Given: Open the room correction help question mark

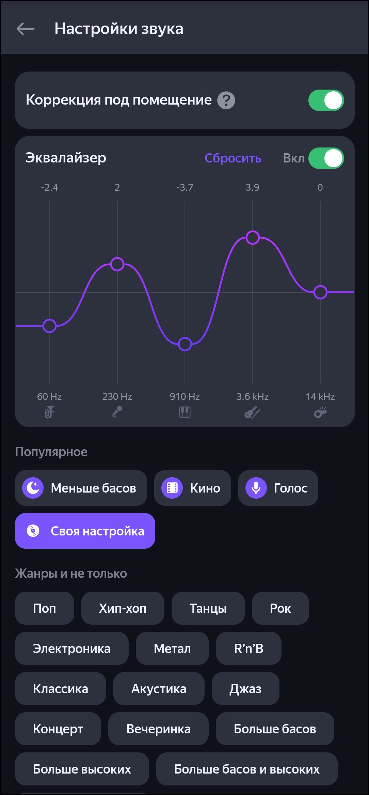Looking at the screenshot, I should click(226, 100).
